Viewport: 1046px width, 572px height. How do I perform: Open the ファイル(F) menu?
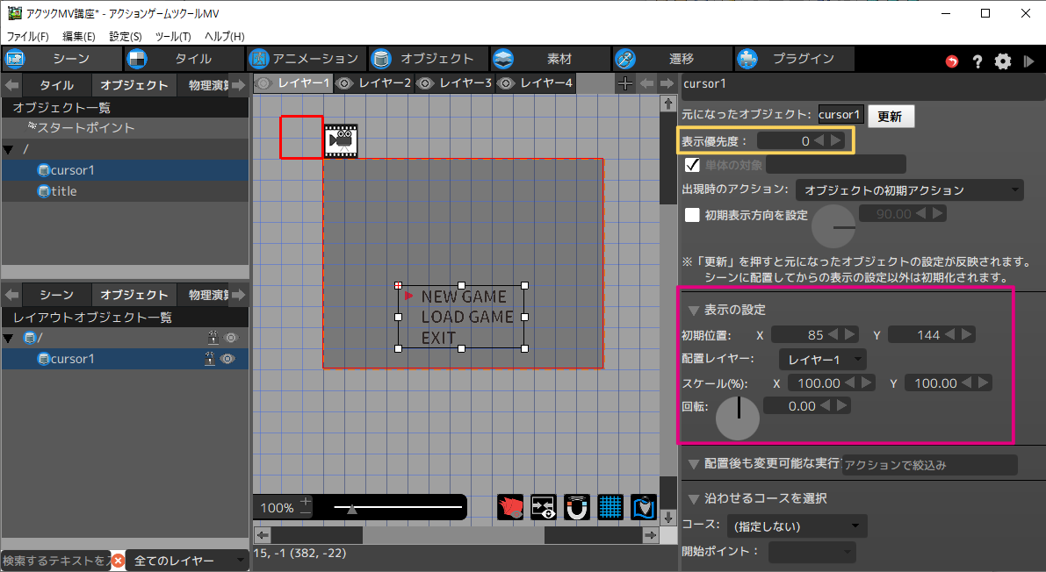pos(28,36)
